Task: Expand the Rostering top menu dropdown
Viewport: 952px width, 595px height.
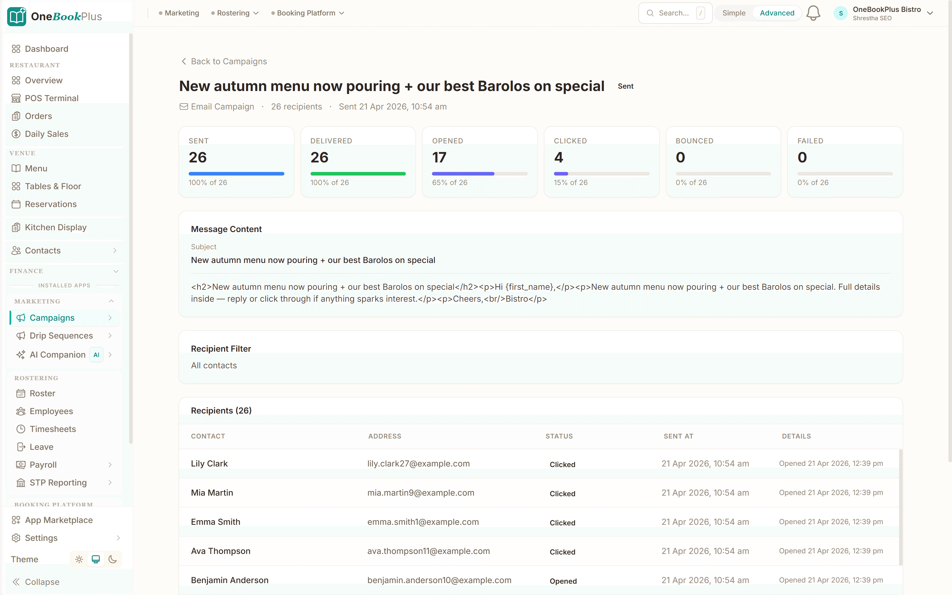Action: click(x=235, y=13)
